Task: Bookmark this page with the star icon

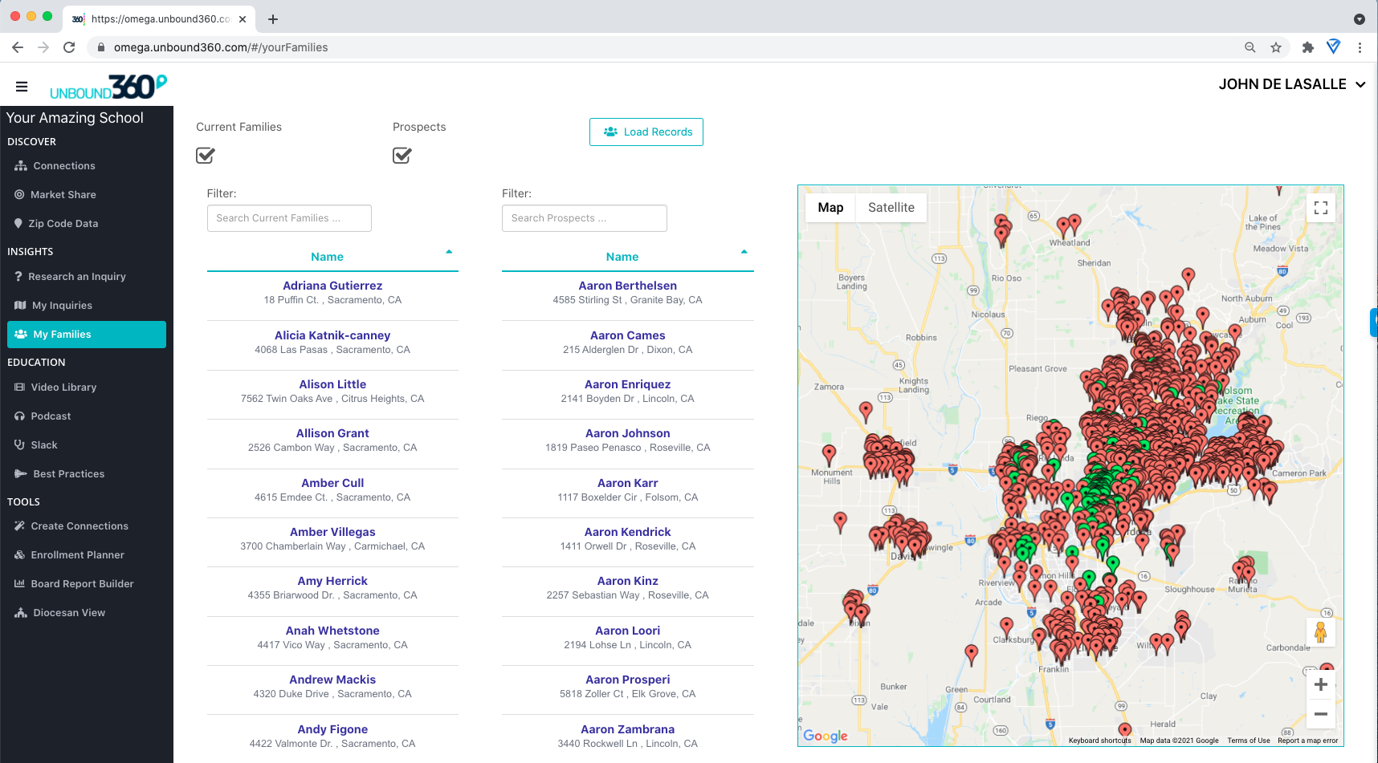Action: click(1276, 47)
